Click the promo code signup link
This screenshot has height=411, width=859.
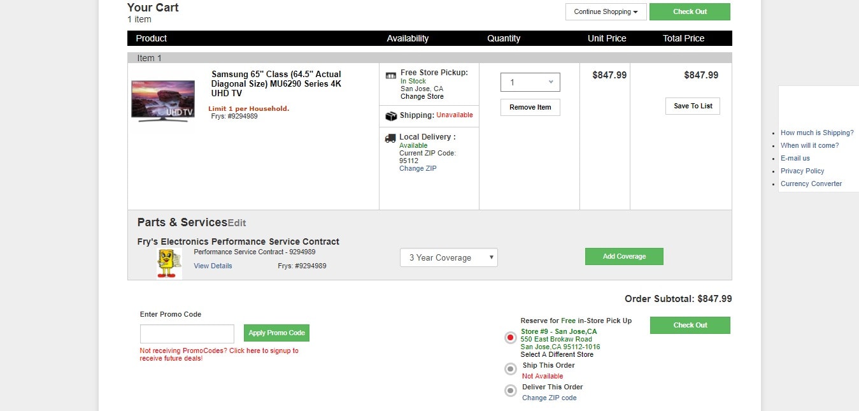tap(219, 354)
